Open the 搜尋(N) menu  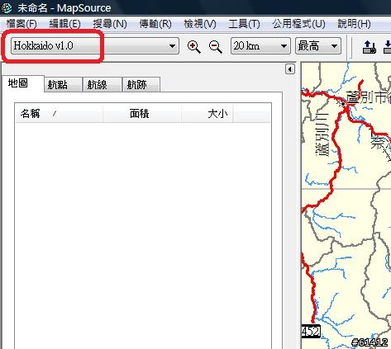pyautogui.click(x=110, y=24)
